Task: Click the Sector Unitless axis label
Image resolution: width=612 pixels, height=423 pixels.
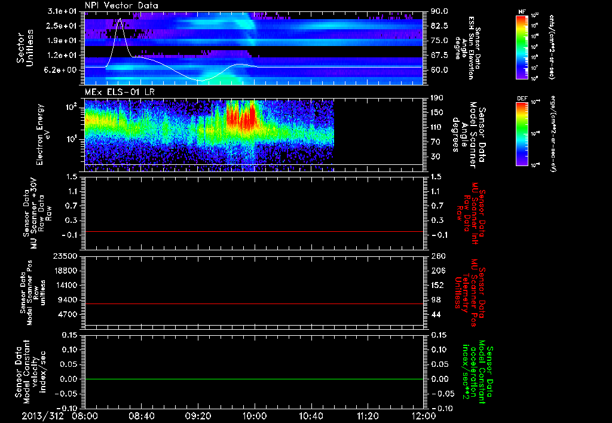Action: tap(25, 47)
